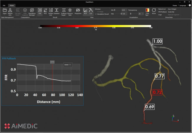Click the Patient Info icon
The image size is (192, 133).
[x=10, y=11]
